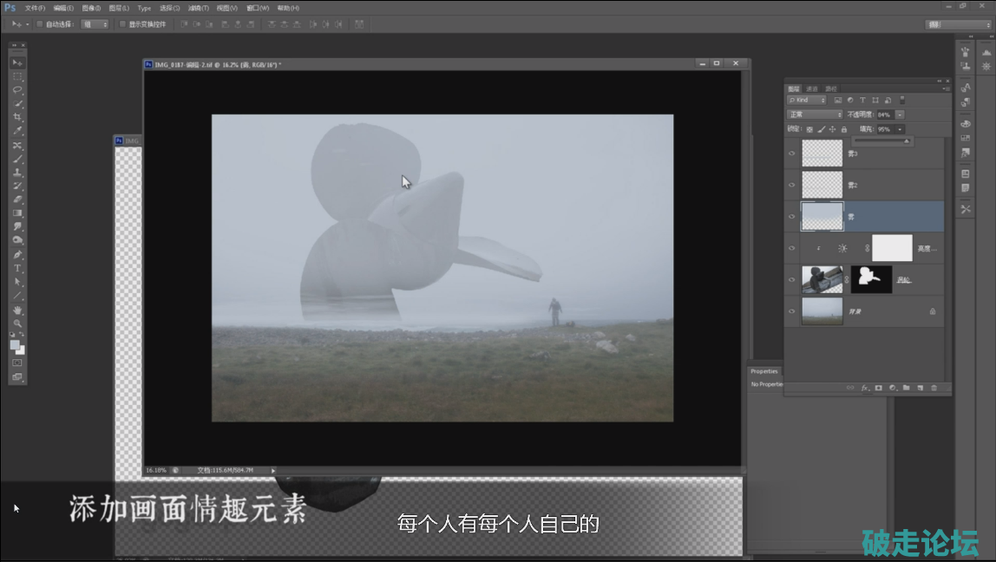Screen dimensions: 996x562
Task: Open the layer filter Kind dropdown
Action: coord(807,101)
